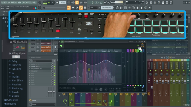Open the FabFilter Pro-C 2 slot arrow menu
Screen dimensions: 191x107
coord(30,64)
